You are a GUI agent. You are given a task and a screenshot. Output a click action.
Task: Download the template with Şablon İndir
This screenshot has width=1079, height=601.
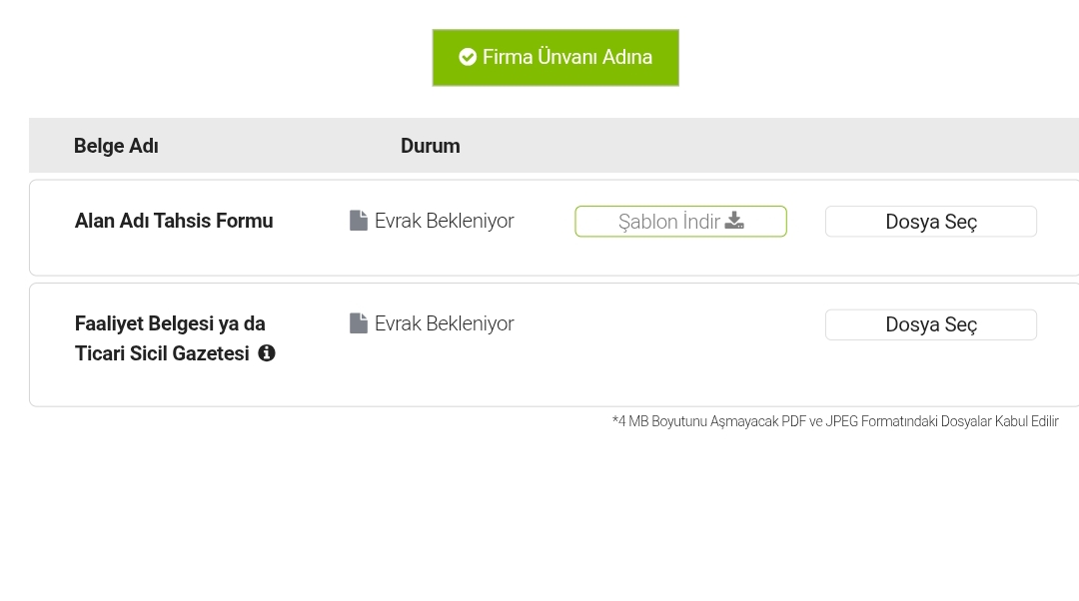(680, 222)
